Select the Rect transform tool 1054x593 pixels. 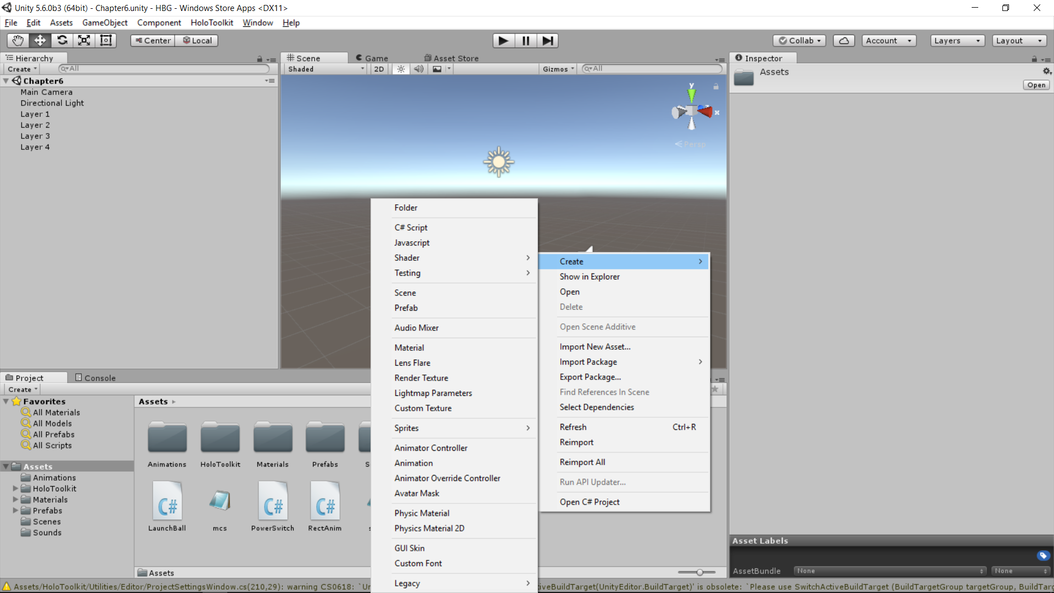point(106,41)
